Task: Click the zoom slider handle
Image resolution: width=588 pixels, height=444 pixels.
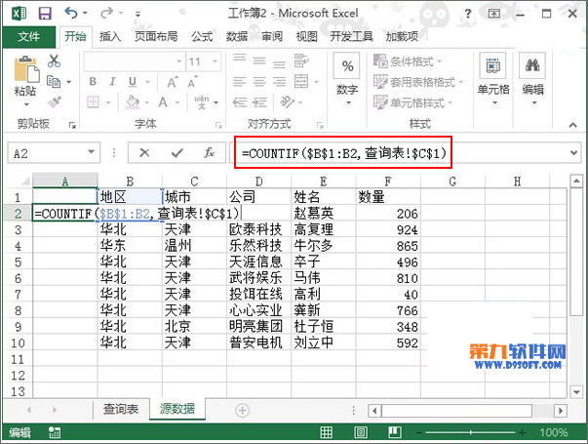Action: pos(471,432)
